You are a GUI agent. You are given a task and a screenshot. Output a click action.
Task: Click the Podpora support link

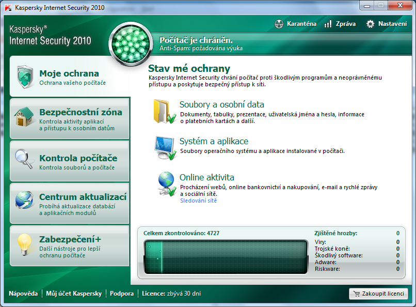click(122, 294)
